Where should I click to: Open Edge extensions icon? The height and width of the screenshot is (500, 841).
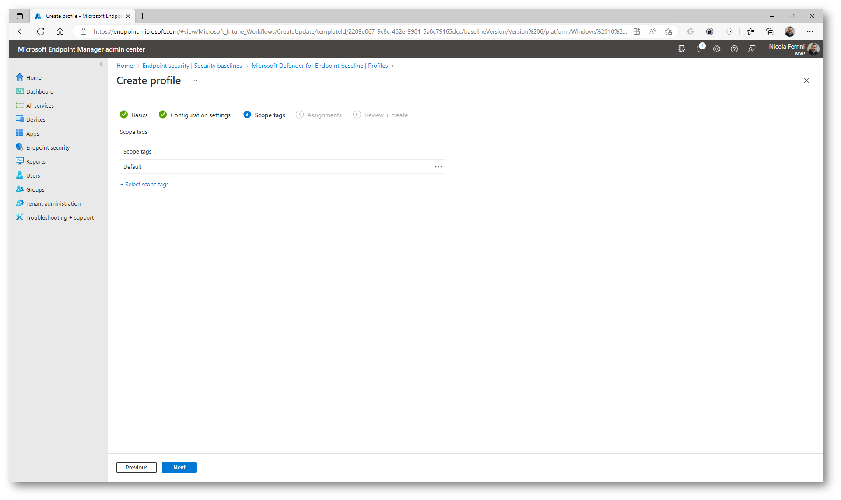[x=729, y=31]
